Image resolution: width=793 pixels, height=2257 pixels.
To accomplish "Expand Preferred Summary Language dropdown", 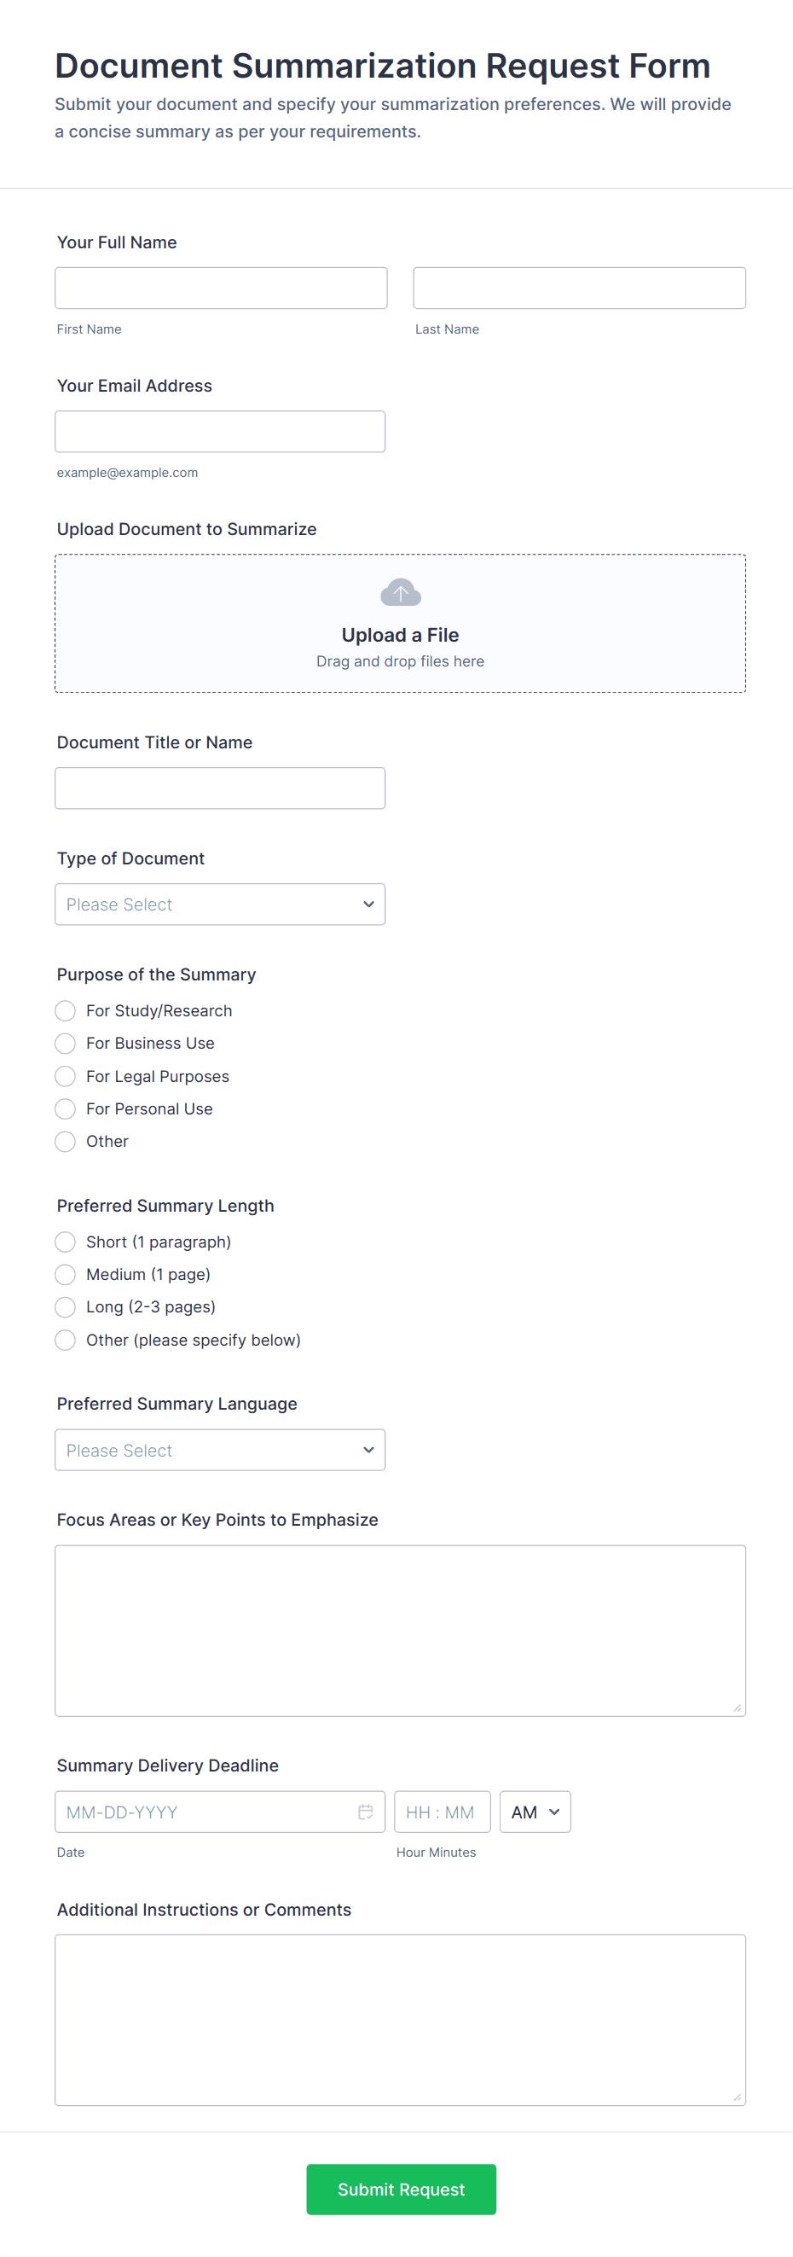I will click(220, 1450).
